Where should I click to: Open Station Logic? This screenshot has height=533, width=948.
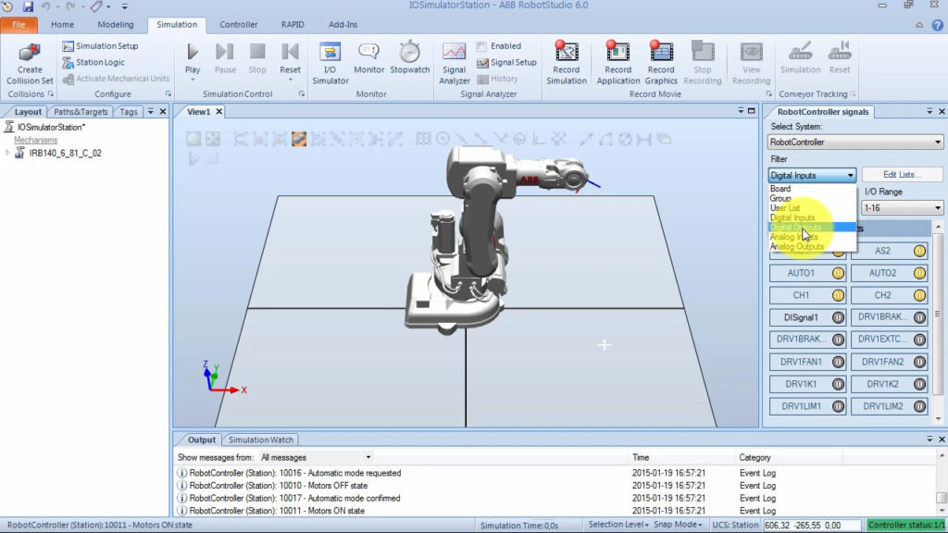click(x=94, y=62)
